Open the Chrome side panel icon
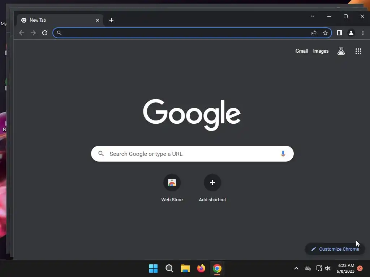The width and height of the screenshot is (370, 277). (x=340, y=33)
